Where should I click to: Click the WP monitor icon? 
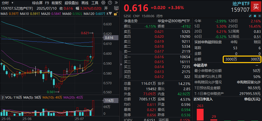tap(116, 8)
